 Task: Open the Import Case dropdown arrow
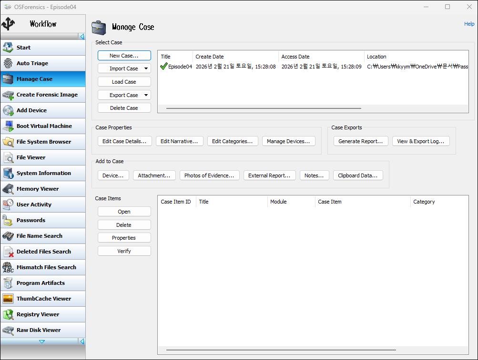click(x=146, y=68)
